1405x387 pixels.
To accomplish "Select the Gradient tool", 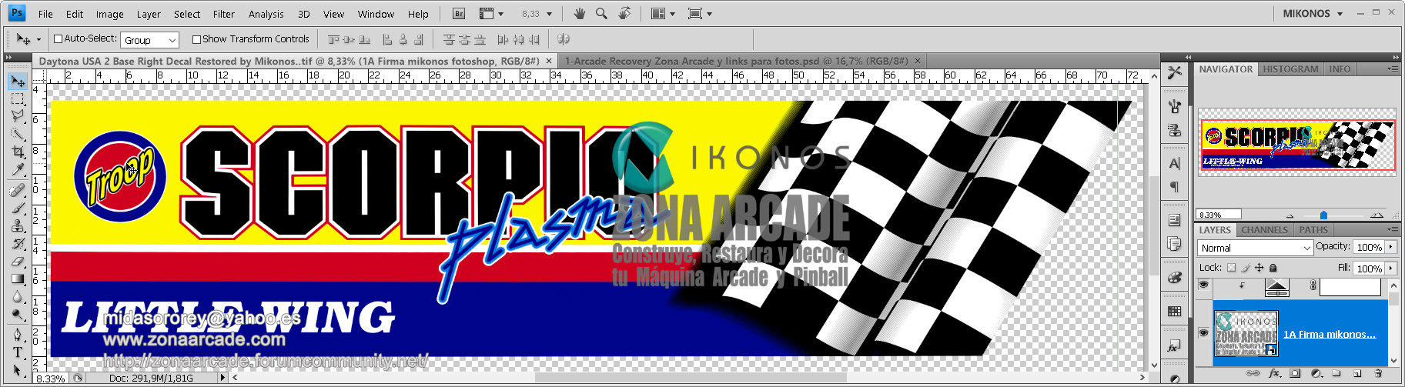I will tap(18, 279).
